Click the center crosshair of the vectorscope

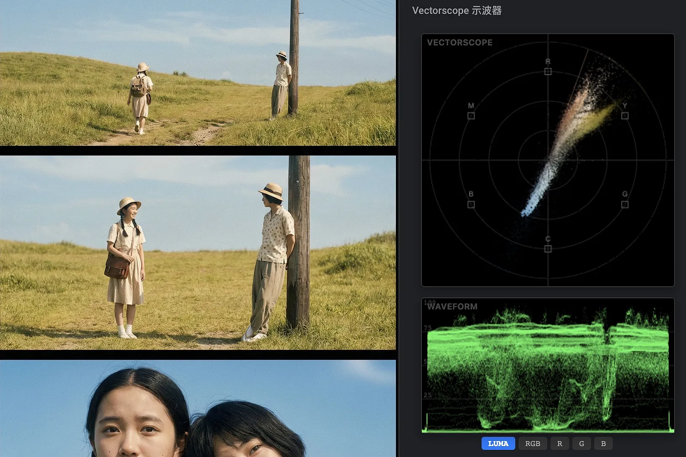pyautogui.click(x=548, y=160)
